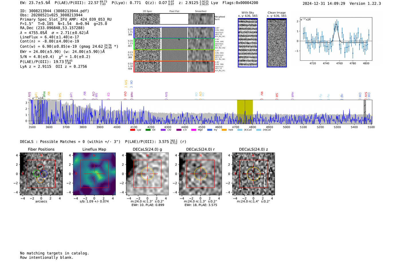Click the magenta MgII legend swatch
Viewport: 401px width, 273px height.
pyautogui.click(x=194, y=130)
